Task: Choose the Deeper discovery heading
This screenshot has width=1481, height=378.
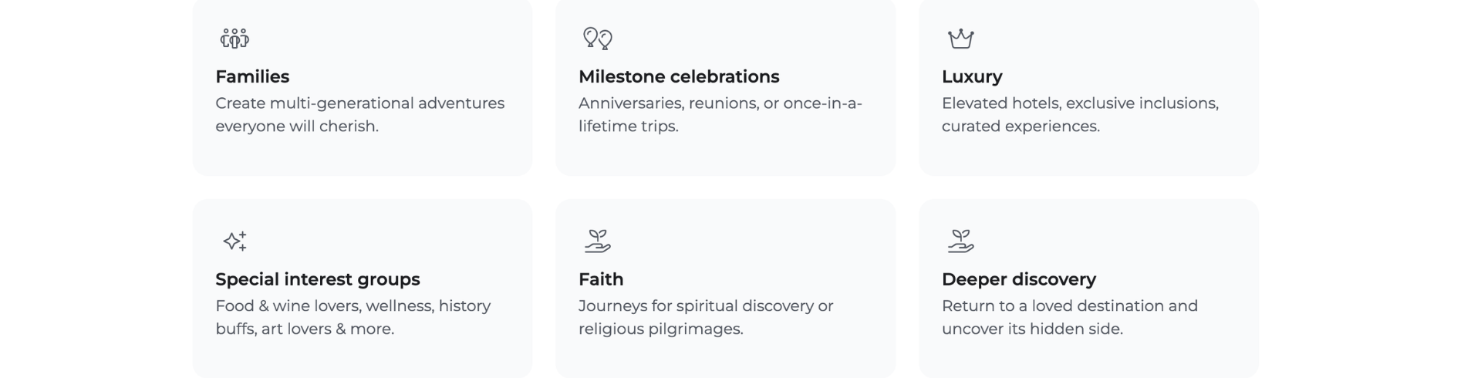Action: 1019,279
